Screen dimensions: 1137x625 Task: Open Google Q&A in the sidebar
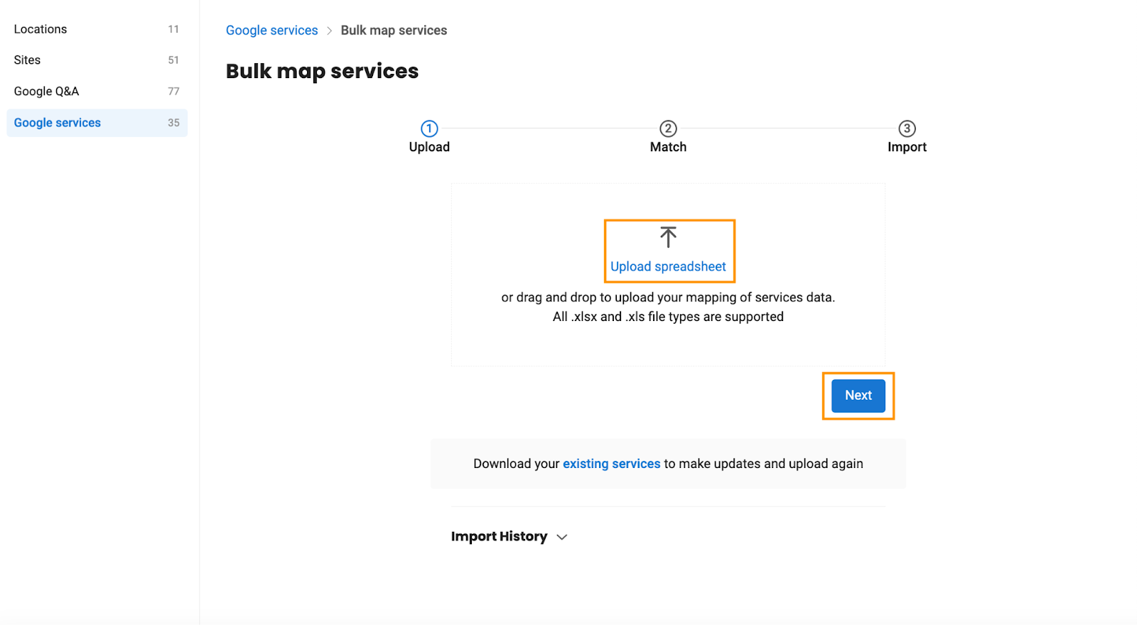tap(97, 92)
